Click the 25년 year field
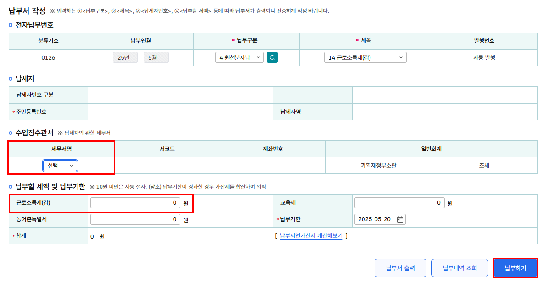Image resolution: width=549 pixels, height=291 pixels. coord(125,57)
